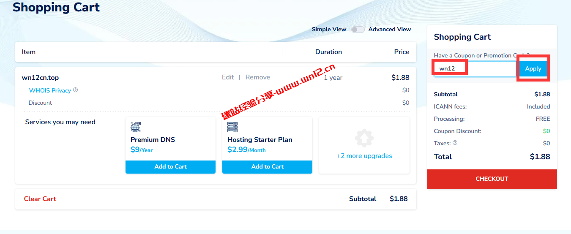
Task: Expand the +2 more upgrades card
Action: click(x=364, y=156)
